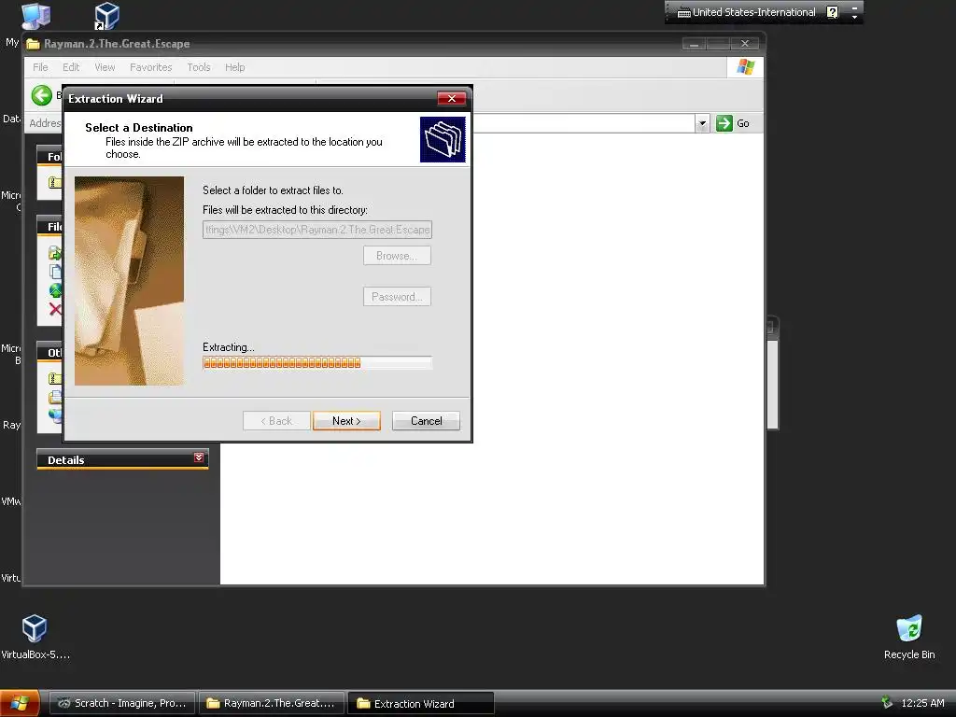Screen dimensions: 956x717
Task: Select the VirtualBox shortcut cube icon on desktop
Action: [106, 16]
